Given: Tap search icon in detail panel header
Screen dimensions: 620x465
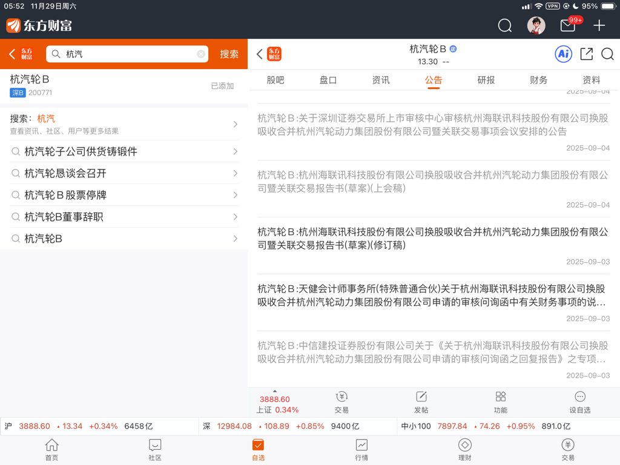Looking at the screenshot, I should [607, 54].
